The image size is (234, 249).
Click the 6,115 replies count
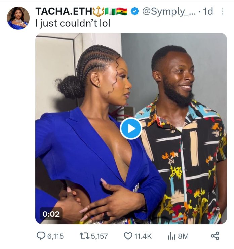[55, 236]
